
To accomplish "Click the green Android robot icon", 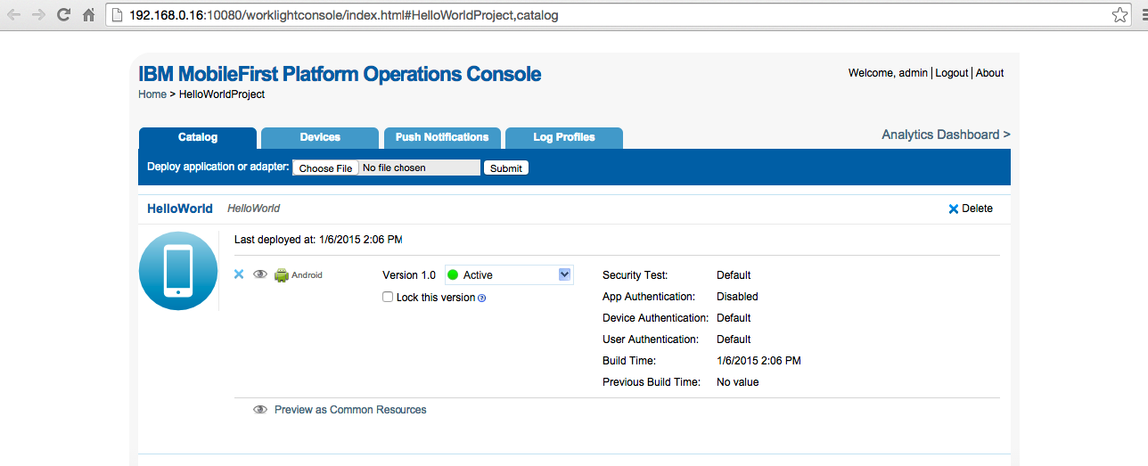I will pos(282,275).
